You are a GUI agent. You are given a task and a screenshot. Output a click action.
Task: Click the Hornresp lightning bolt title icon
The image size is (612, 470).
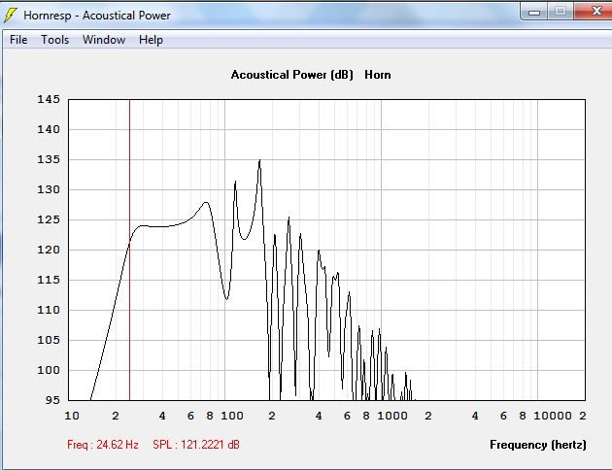[10, 16]
